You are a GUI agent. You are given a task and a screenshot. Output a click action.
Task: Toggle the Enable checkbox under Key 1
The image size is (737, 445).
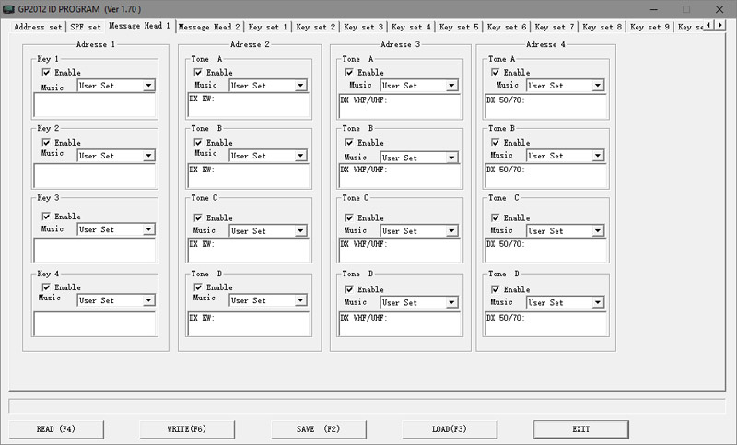[x=46, y=72]
